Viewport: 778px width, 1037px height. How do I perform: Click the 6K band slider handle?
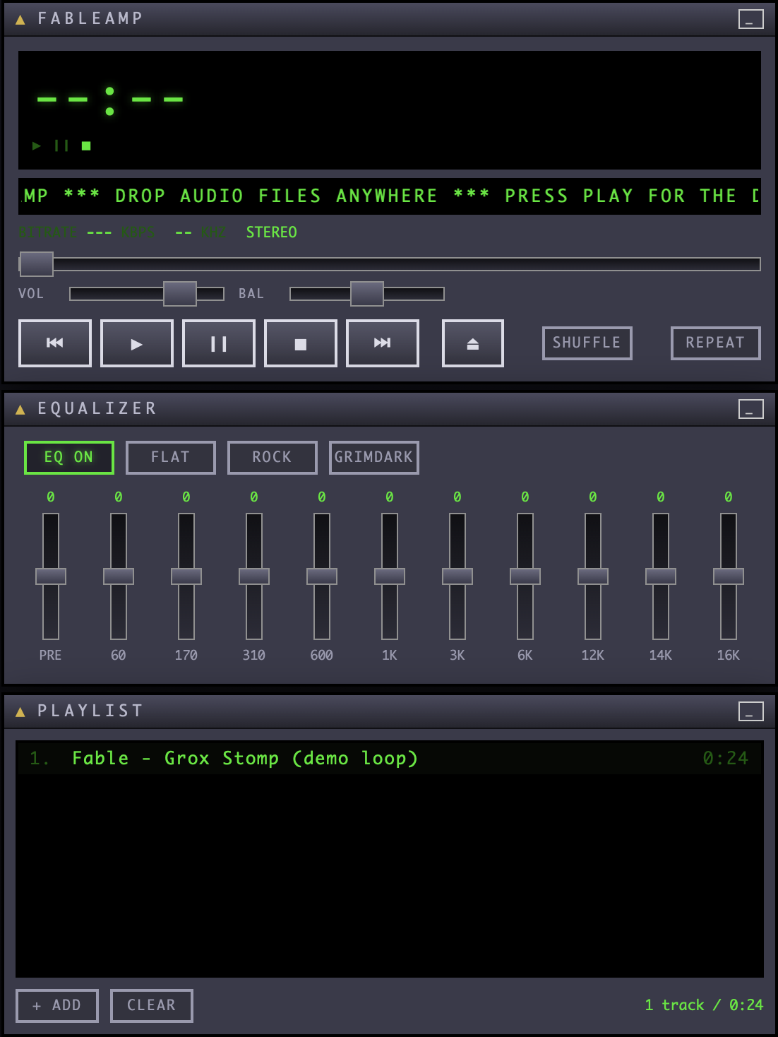point(525,576)
